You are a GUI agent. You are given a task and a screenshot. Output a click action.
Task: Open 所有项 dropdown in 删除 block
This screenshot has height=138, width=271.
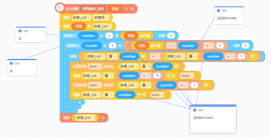[101, 18]
